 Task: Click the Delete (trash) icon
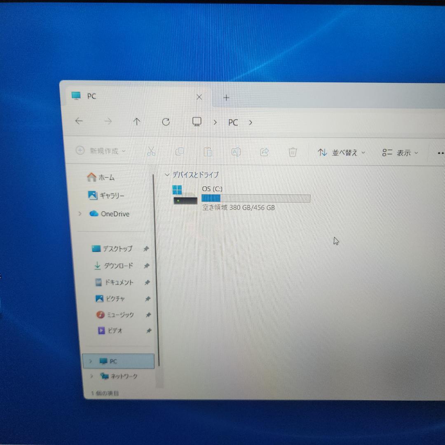pyautogui.click(x=293, y=152)
